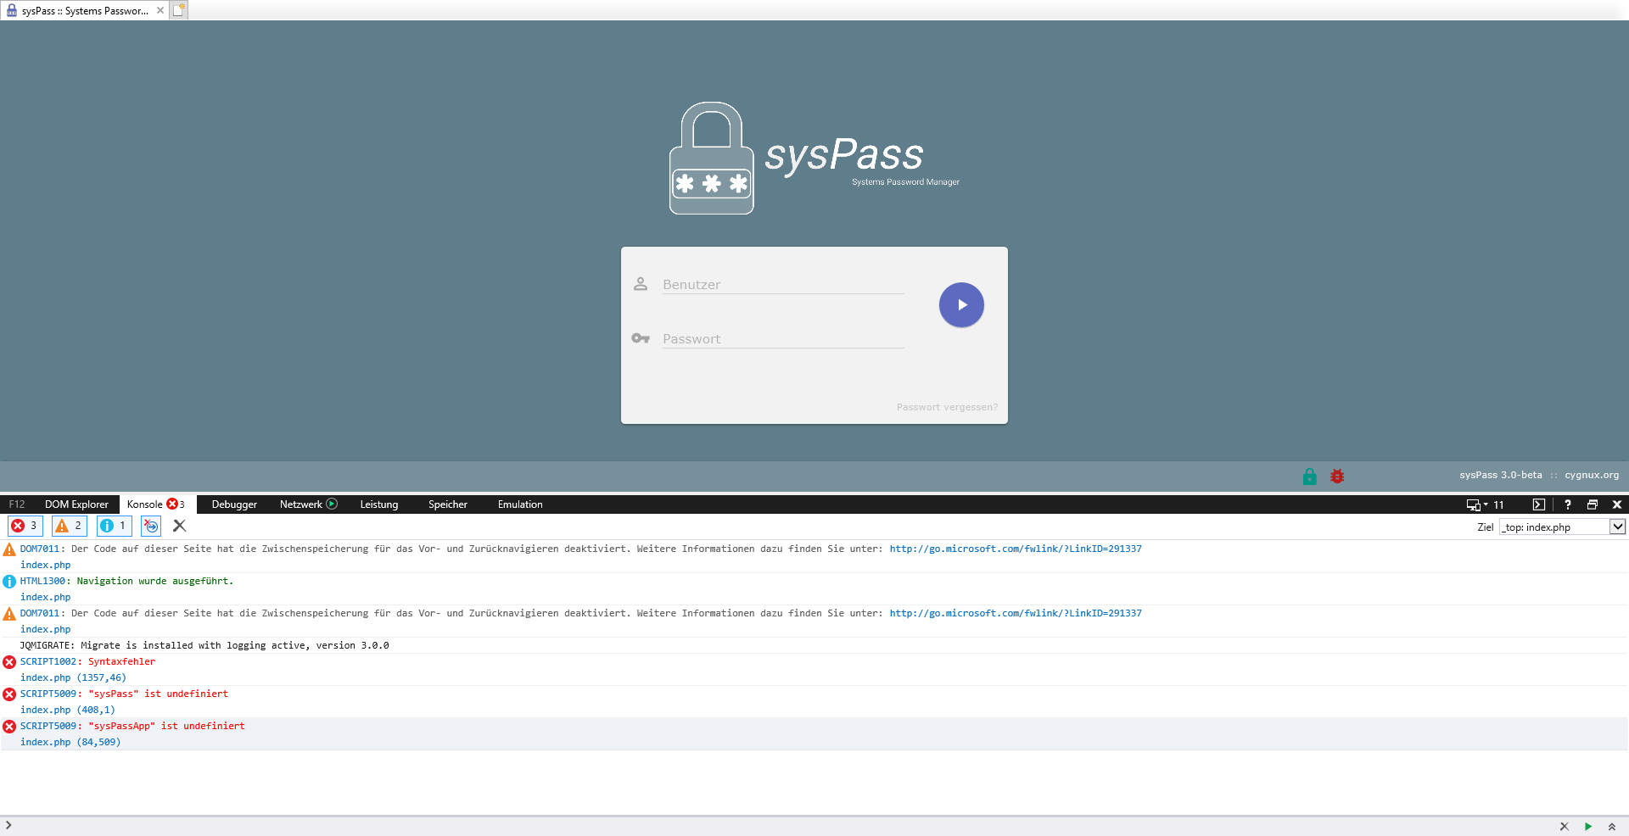Focus the Benutzer username field
Screen dimensions: 1629x836
[783, 285]
